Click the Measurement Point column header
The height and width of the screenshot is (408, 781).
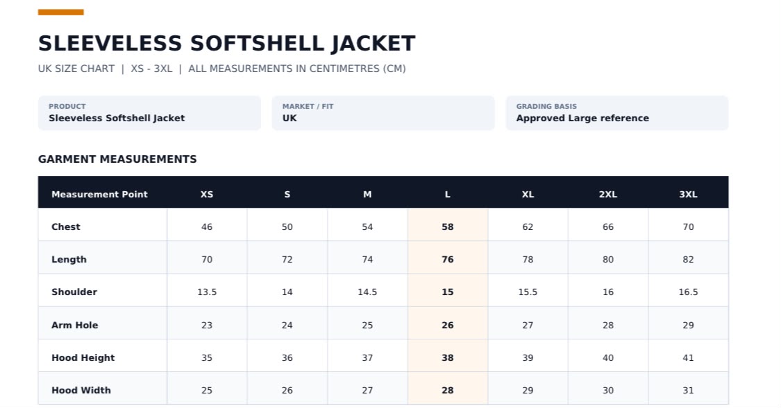click(99, 195)
